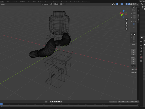
Task: Click the green Y axis gizmo ball
Action: (x=122, y=15)
